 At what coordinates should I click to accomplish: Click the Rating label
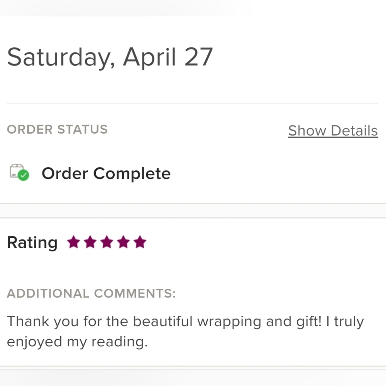tap(32, 243)
